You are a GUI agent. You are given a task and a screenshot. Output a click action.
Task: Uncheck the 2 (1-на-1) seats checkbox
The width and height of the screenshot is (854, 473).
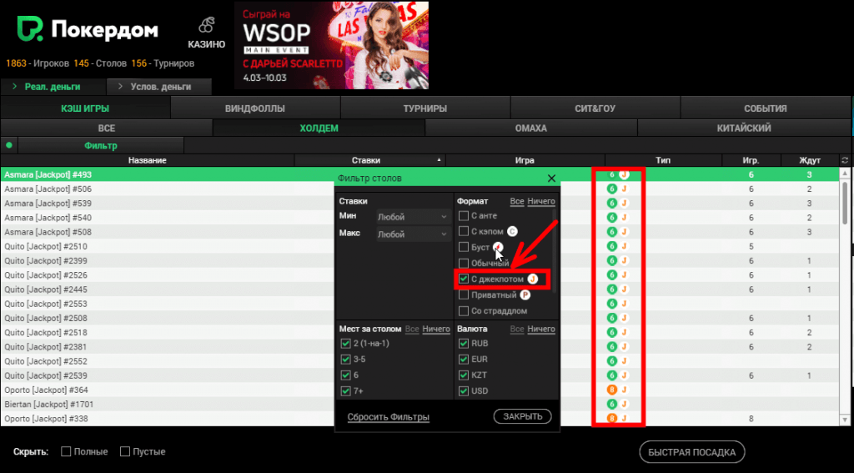coord(345,343)
